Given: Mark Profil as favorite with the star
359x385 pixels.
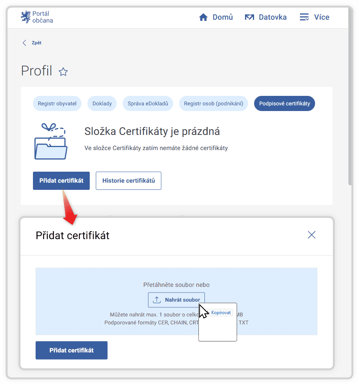Looking at the screenshot, I should pos(63,72).
